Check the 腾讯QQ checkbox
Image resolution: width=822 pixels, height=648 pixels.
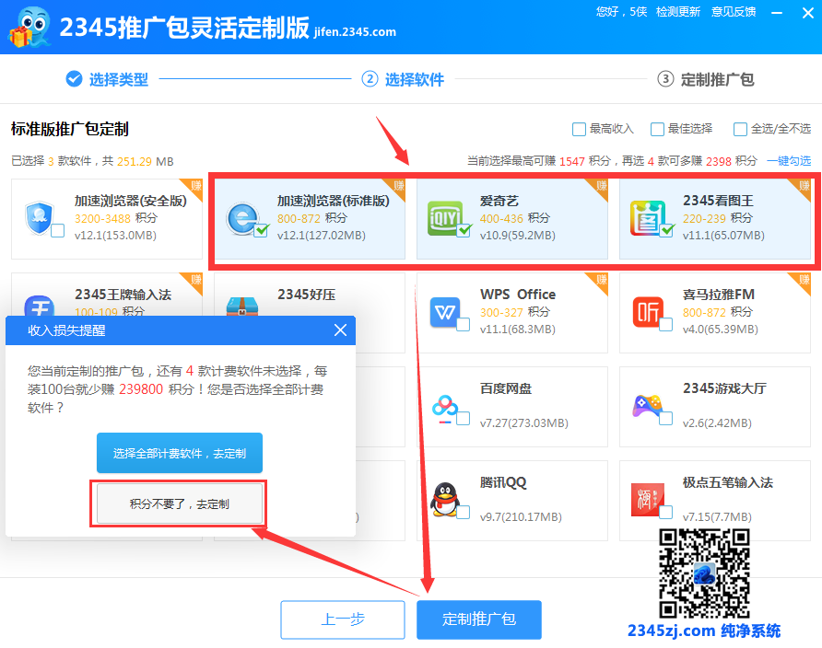point(464,513)
